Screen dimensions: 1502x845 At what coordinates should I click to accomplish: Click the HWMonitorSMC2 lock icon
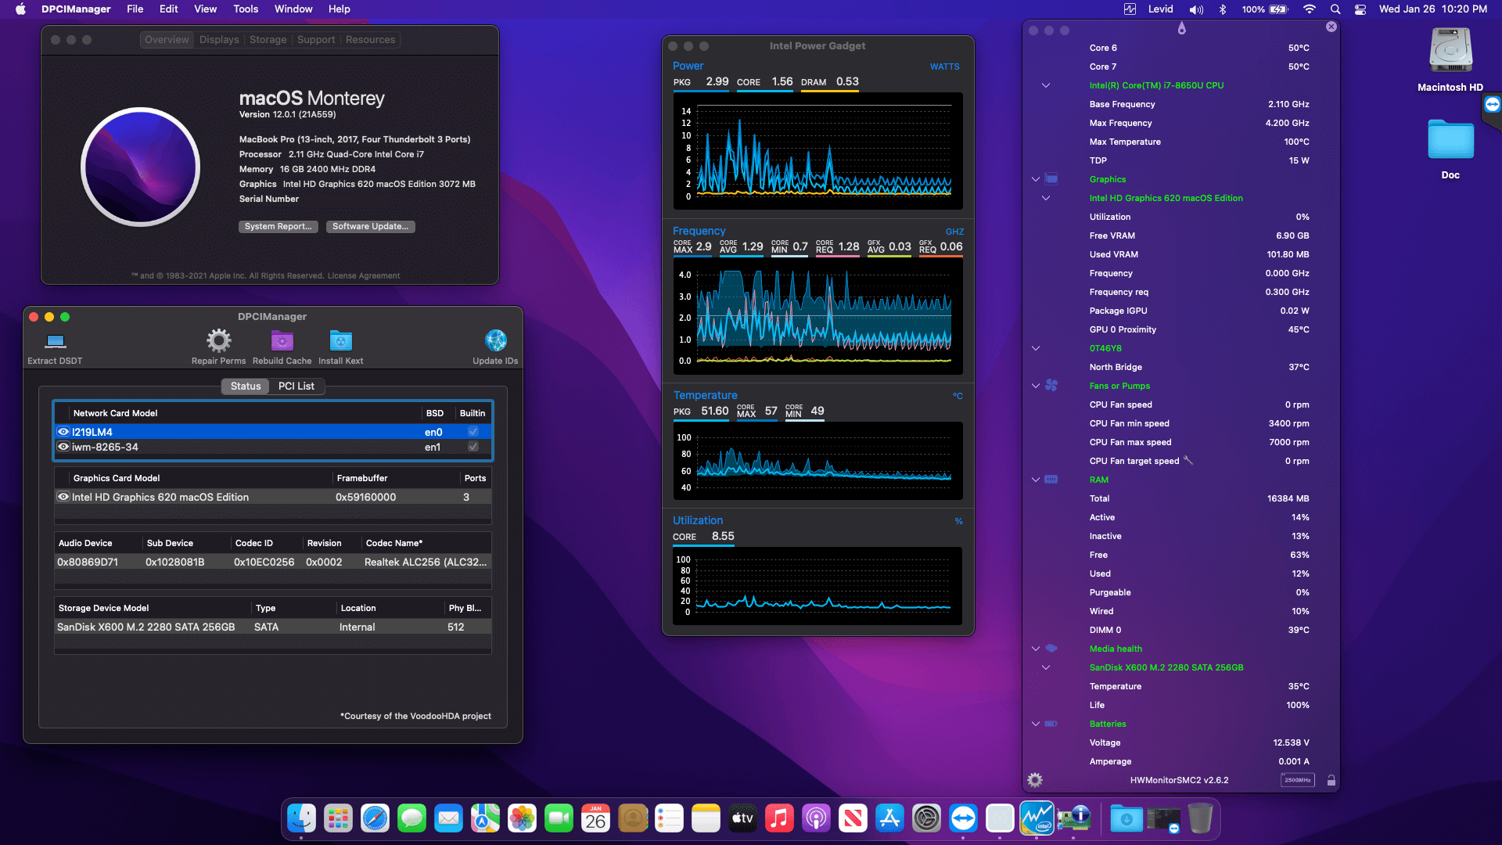point(1331,780)
